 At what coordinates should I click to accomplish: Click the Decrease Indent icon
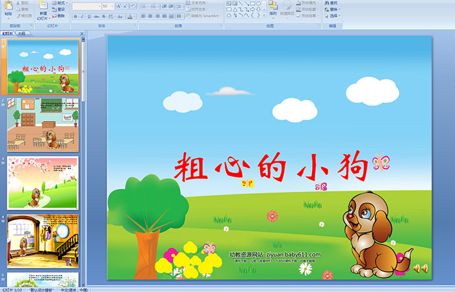[164, 7]
